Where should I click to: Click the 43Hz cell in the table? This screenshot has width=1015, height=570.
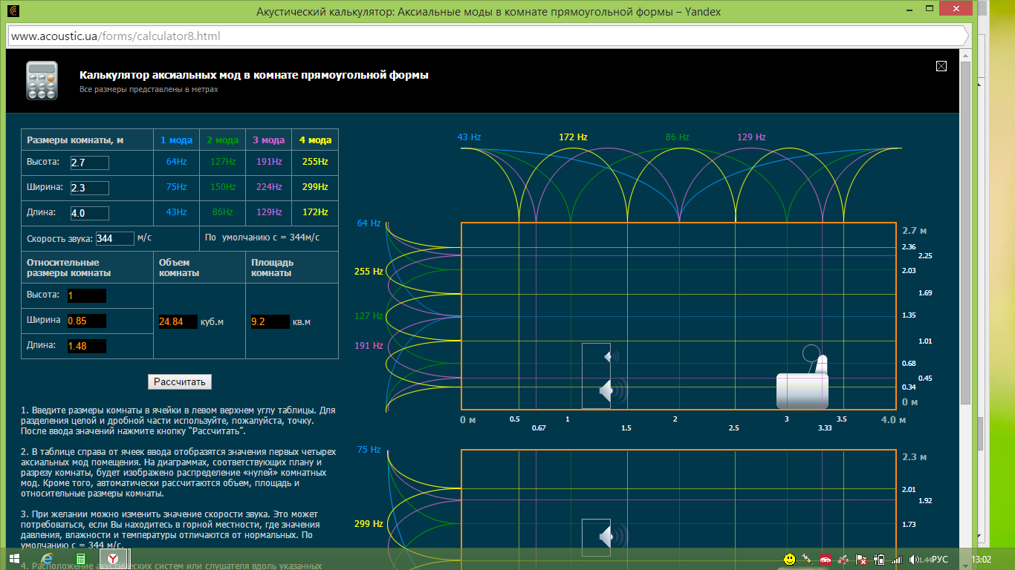click(x=176, y=212)
